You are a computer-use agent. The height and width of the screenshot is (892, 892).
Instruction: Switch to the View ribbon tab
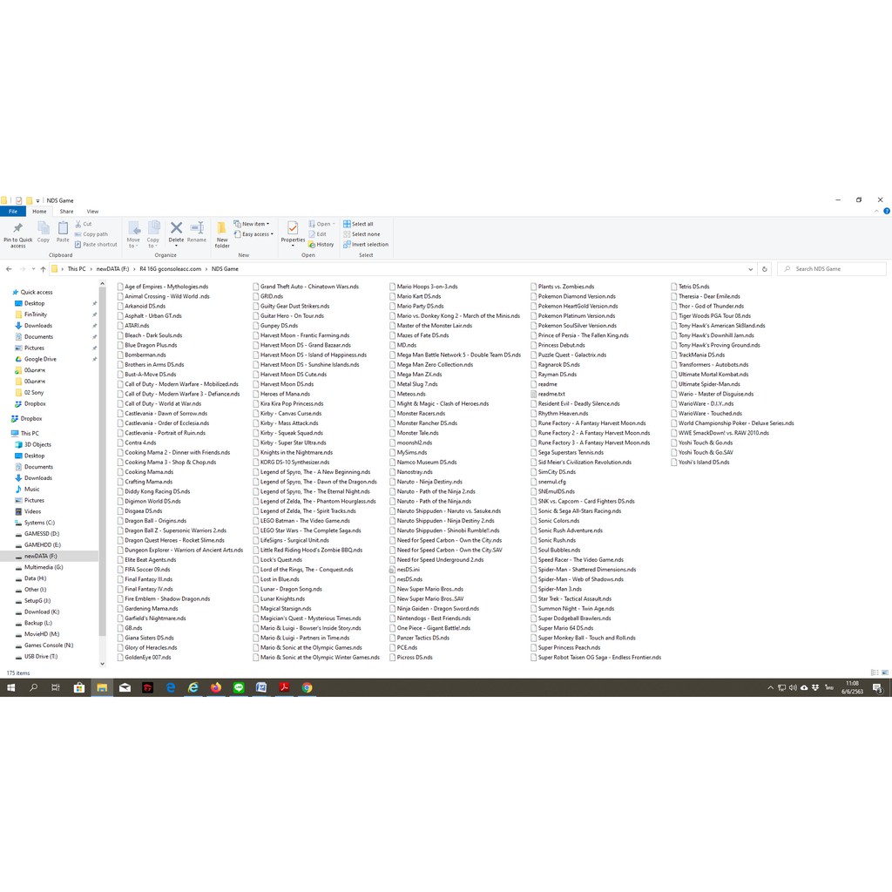92,212
